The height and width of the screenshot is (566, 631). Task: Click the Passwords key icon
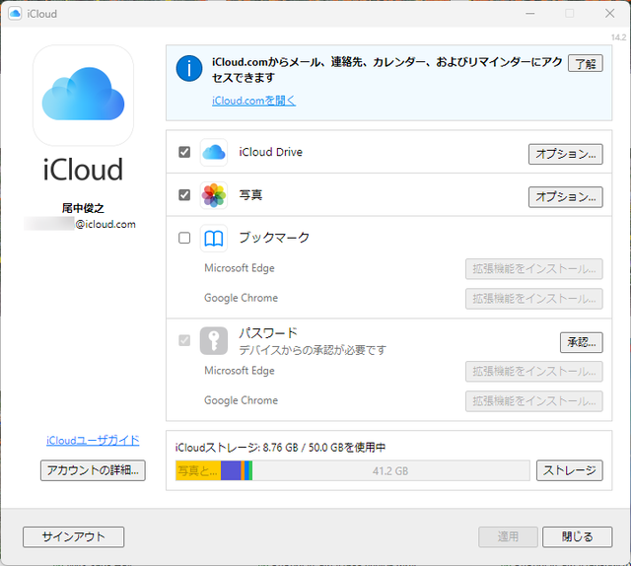(214, 340)
